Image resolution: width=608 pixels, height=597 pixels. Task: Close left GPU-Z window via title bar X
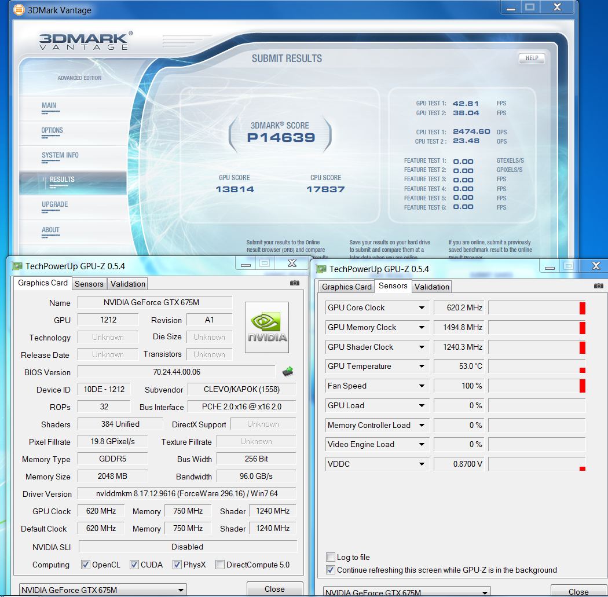click(x=292, y=263)
